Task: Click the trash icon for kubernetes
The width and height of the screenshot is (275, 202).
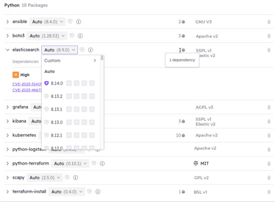Action: [x=269, y=136]
